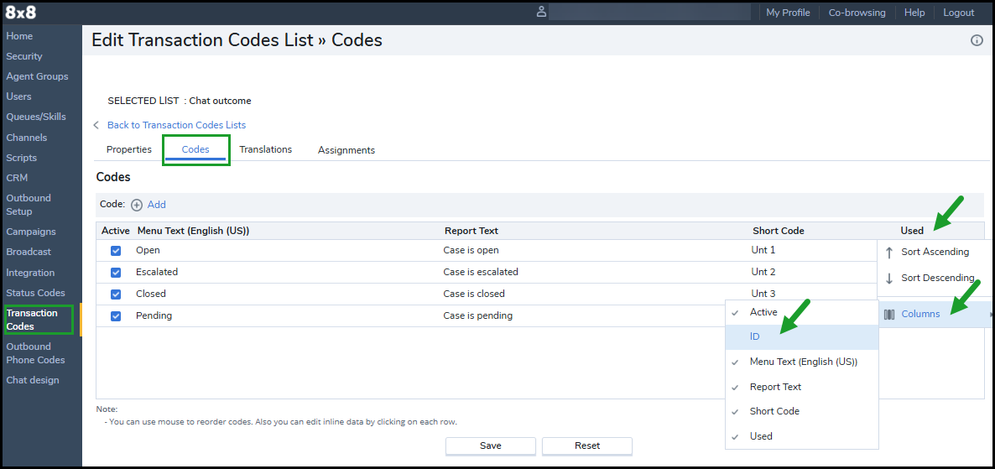Image resolution: width=995 pixels, height=469 pixels.
Task: Open the Assignments tab
Action: coord(346,151)
